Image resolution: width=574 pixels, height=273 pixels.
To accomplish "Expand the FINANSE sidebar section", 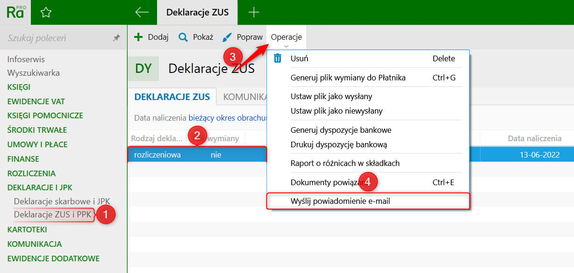I will (x=23, y=159).
